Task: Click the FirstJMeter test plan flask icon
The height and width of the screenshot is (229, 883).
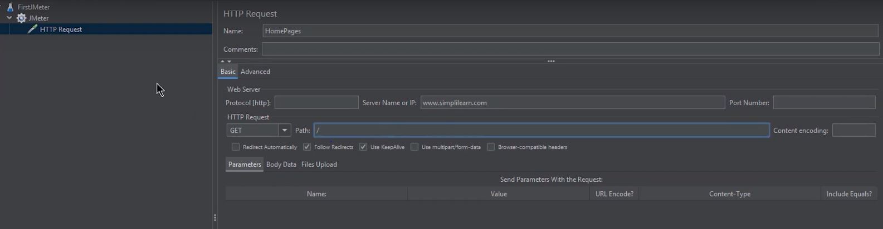Action: (x=10, y=7)
